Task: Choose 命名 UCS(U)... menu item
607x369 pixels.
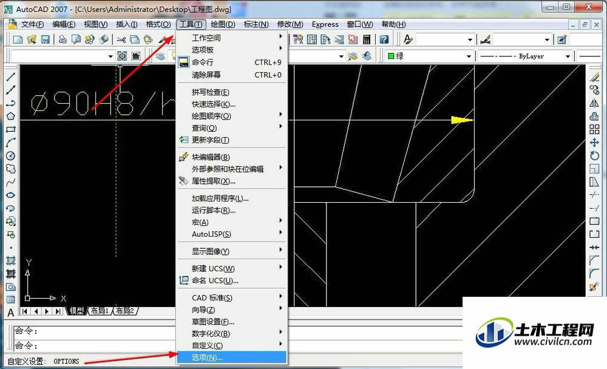Action: click(232, 281)
